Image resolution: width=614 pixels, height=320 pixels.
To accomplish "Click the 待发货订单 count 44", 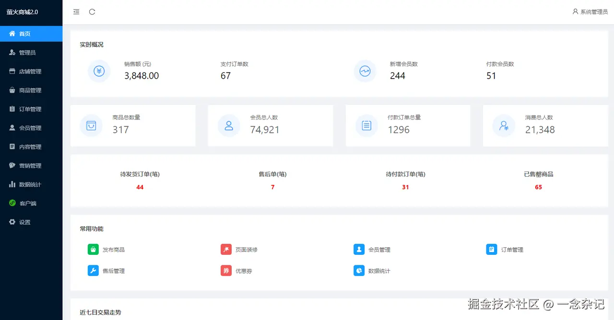I will (x=140, y=187).
